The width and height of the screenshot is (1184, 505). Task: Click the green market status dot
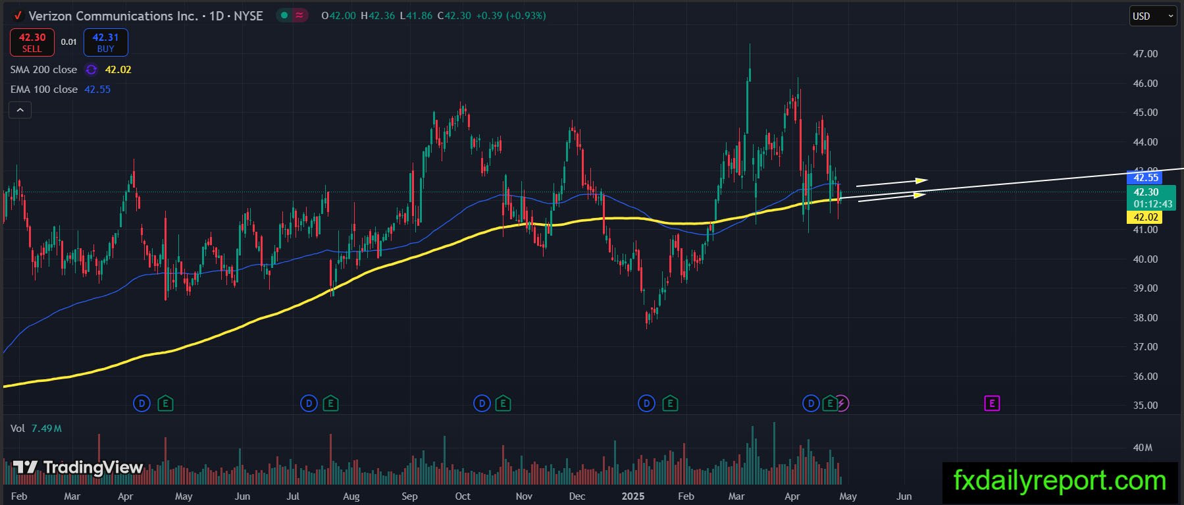(284, 15)
